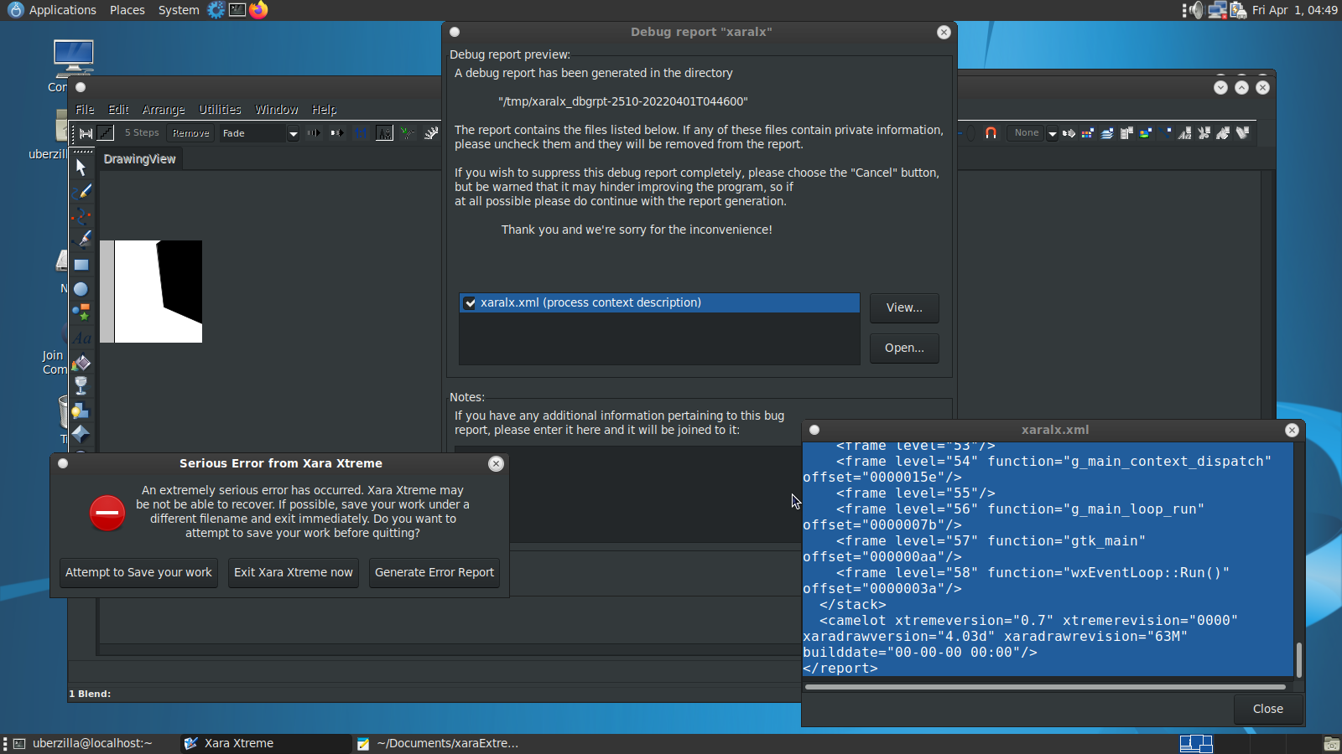Click the blend steps distance icon
Screen dimensions: 1342x754
pyautogui.click(x=86, y=133)
